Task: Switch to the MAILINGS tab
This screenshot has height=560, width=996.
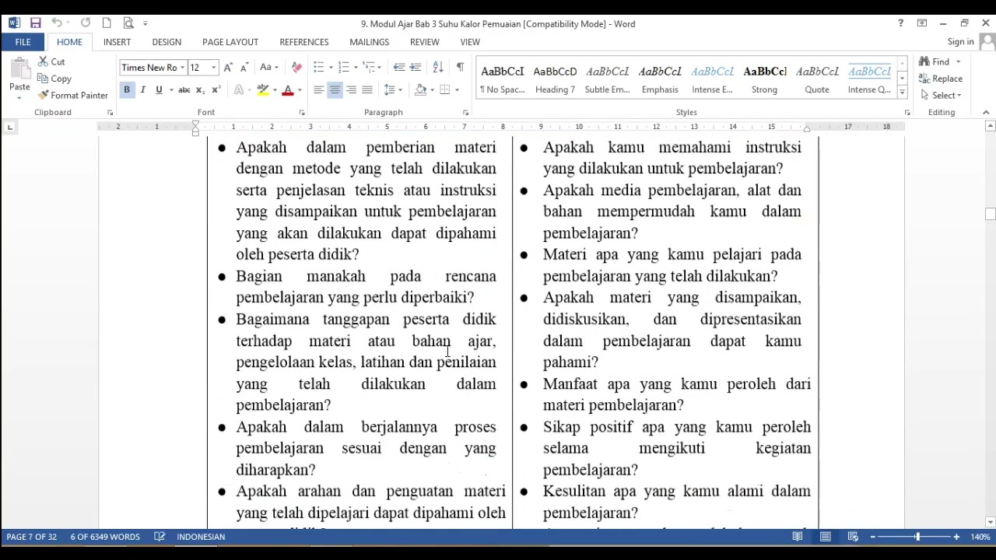Action: pos(370,42)
